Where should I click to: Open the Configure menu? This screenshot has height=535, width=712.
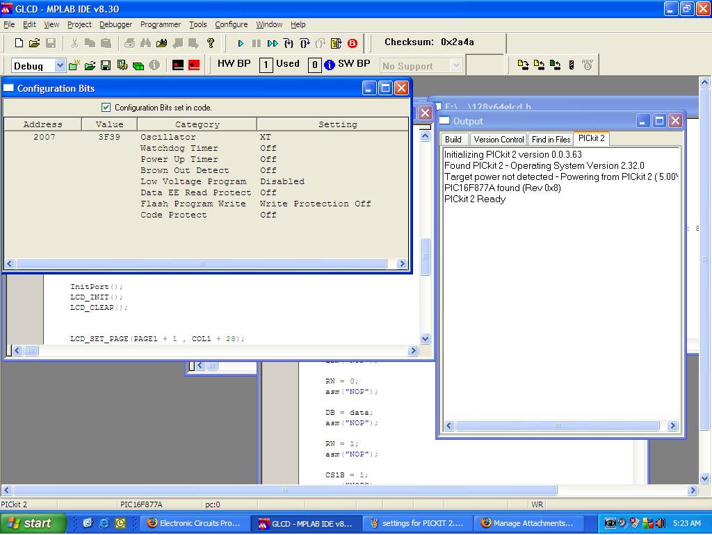(231, 24)
